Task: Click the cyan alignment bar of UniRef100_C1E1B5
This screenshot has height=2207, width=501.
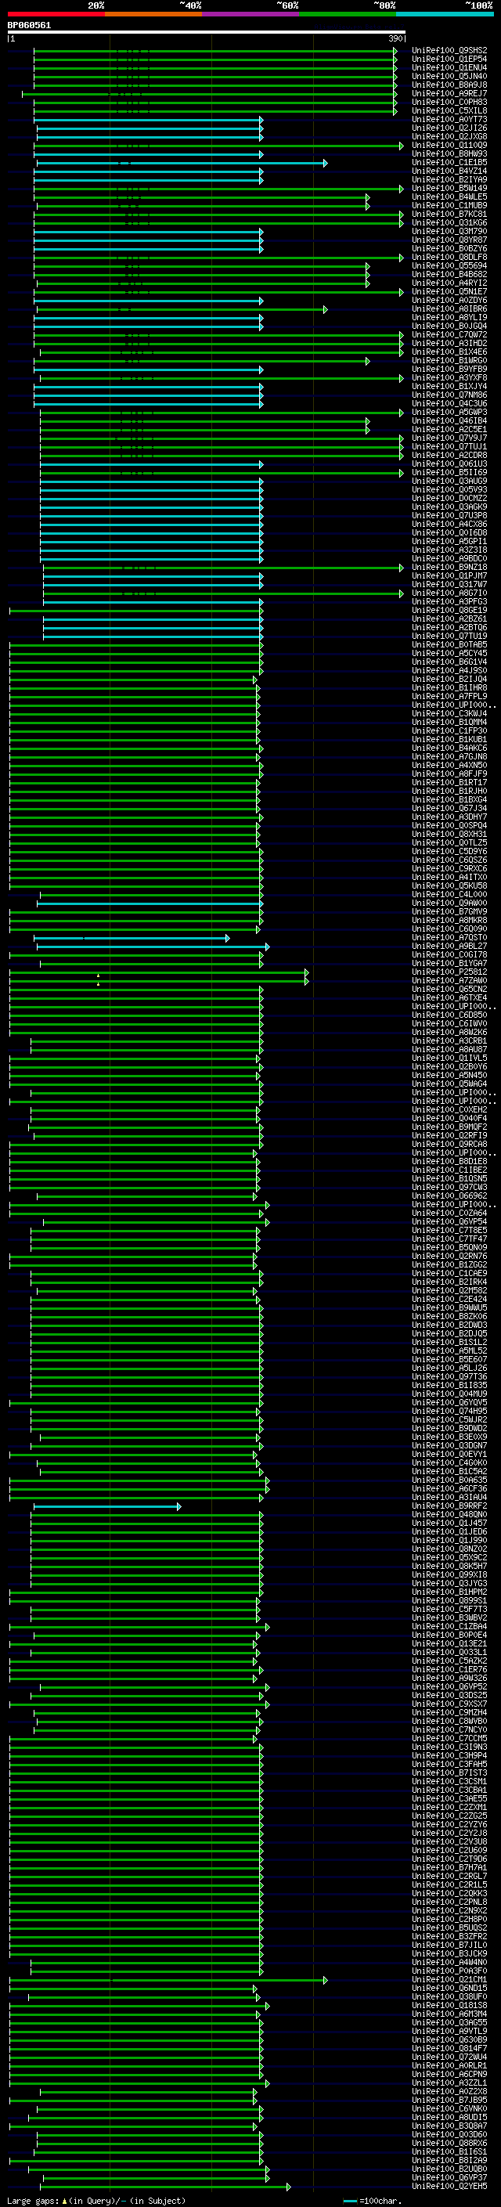Action: 182,163
